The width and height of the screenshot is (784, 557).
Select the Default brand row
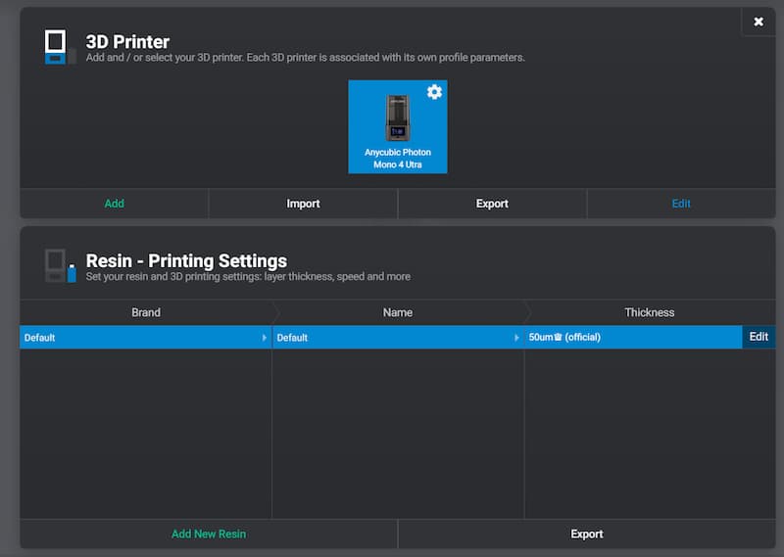[x=145, y=337]
